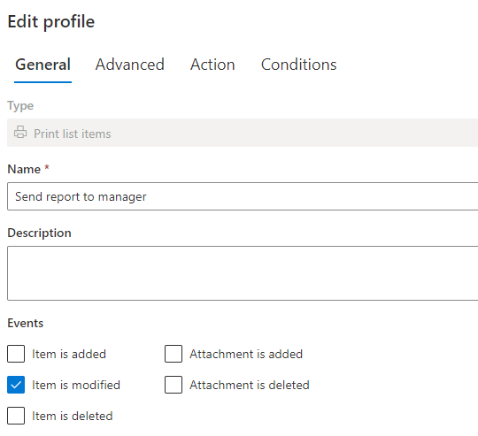This screenshot has height=436, width=478.
Task: Go to the Conditions tab
Action: pos(299,65)
